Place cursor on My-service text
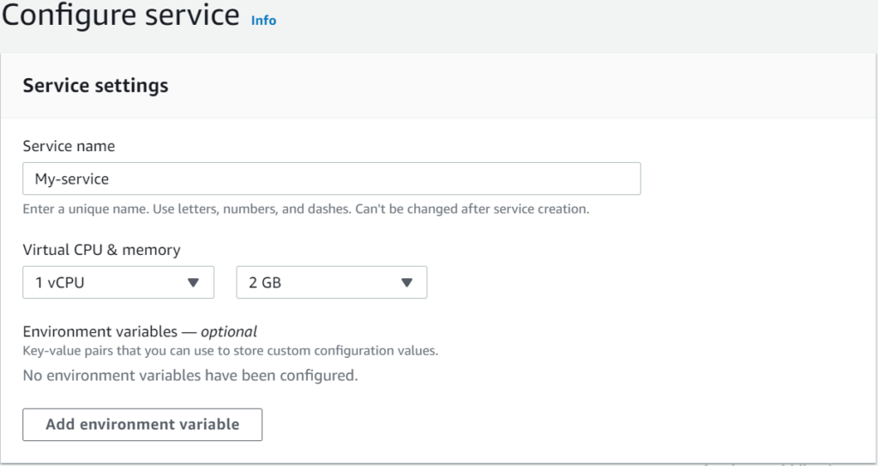This screenshot has height=466, width=878. tap(72, 179)
